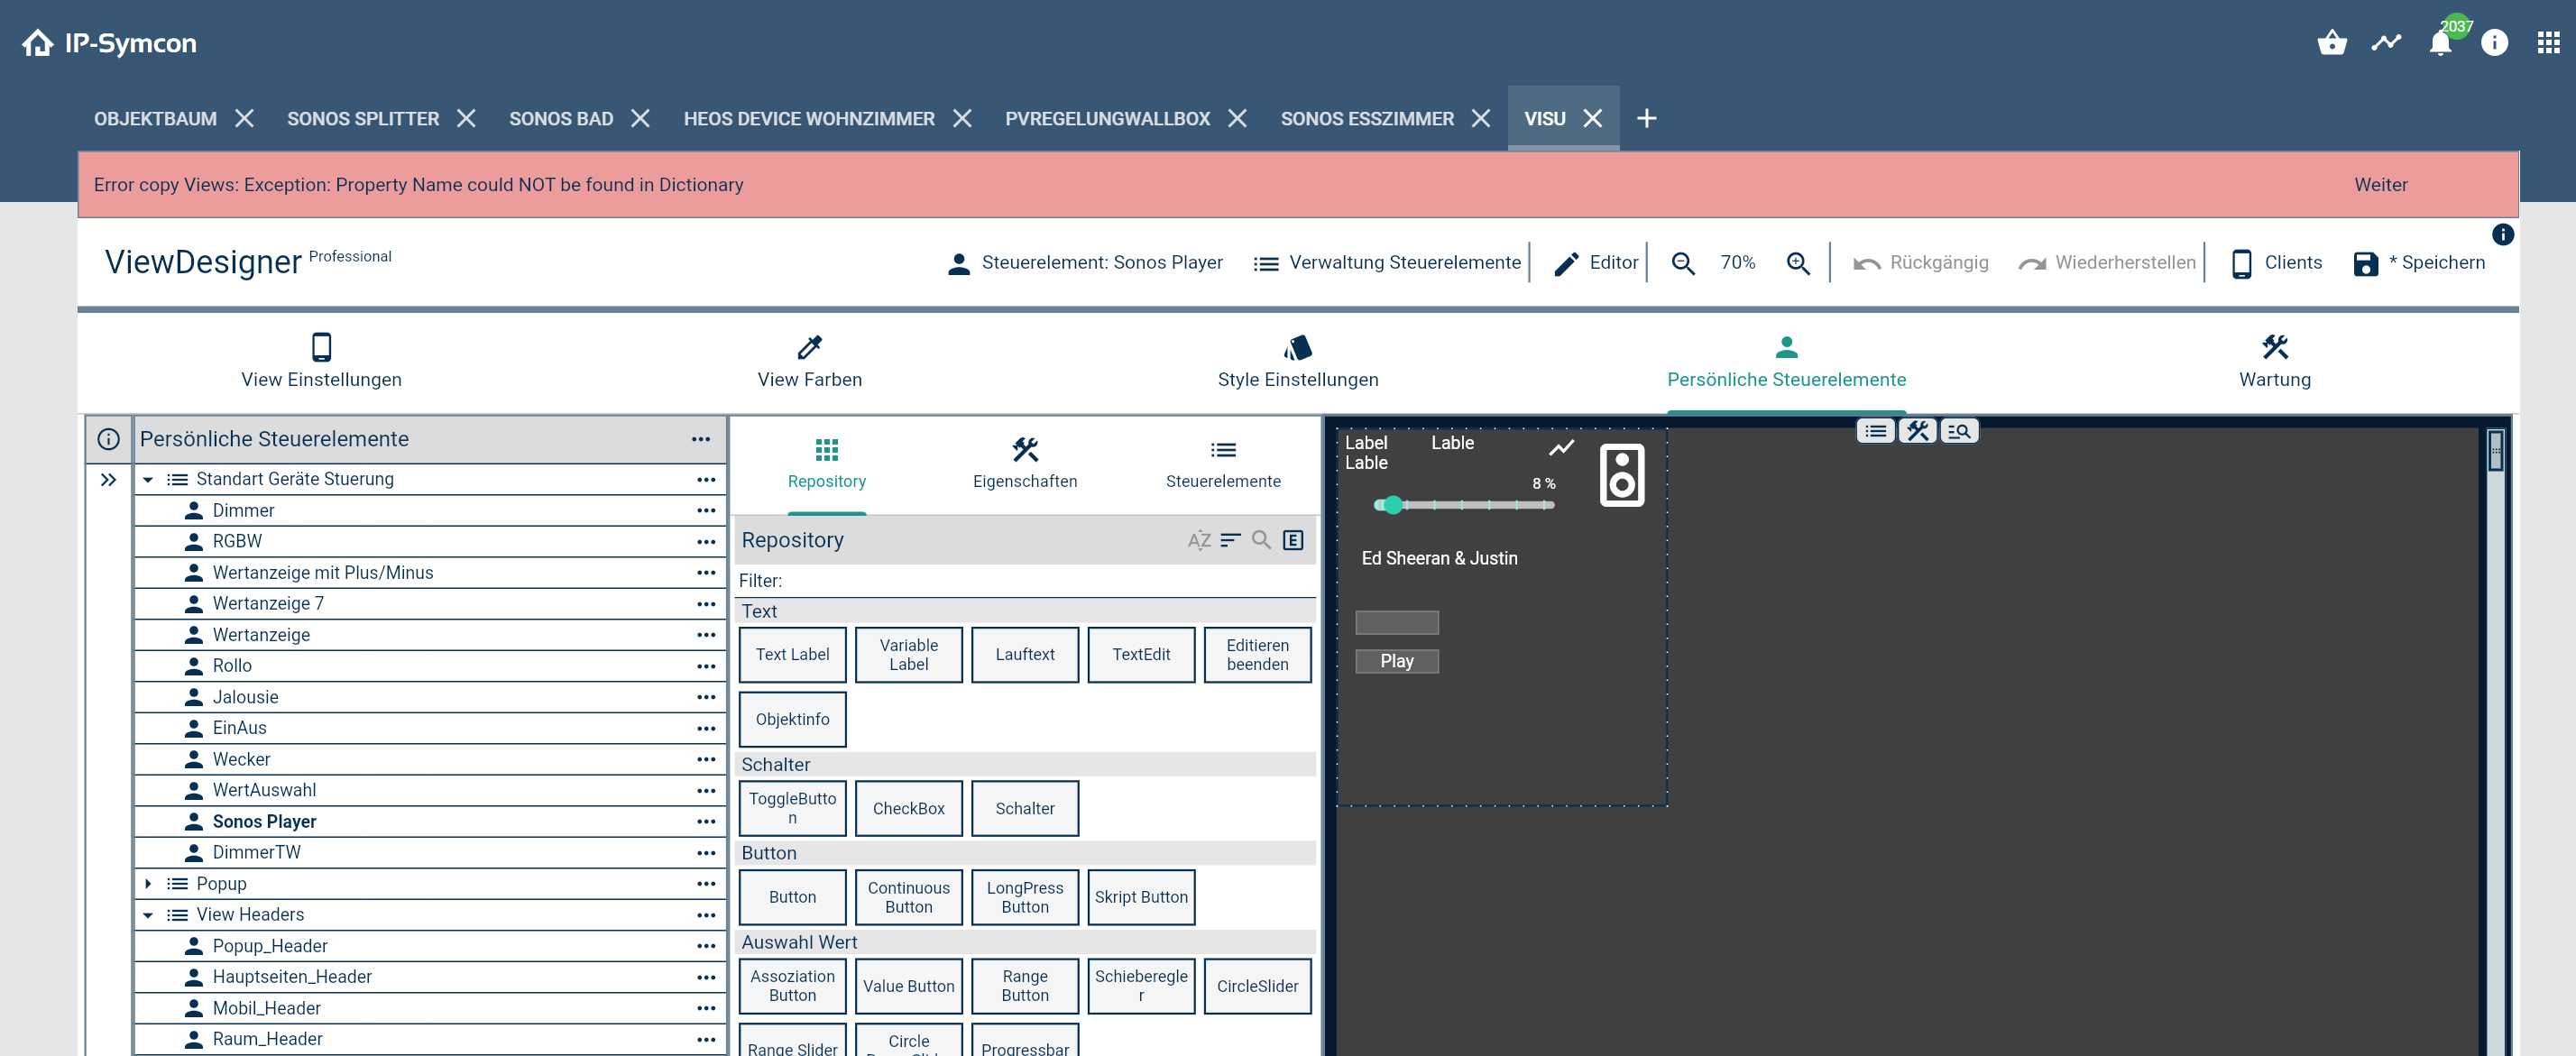This screenshot has height=1056, width=2576.
Task: Click repository E expand icon
Action: click(1293, 540)
